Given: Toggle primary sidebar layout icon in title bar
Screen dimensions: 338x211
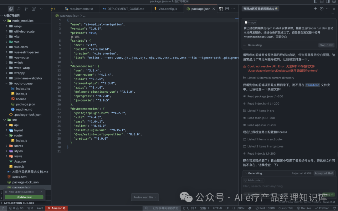Looking at the screenshot, I should pyautogui.click(x=315, y=2).
